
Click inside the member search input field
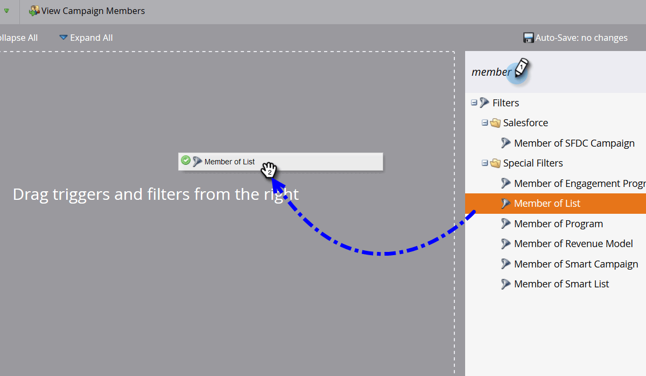click(x=493, y=71)
